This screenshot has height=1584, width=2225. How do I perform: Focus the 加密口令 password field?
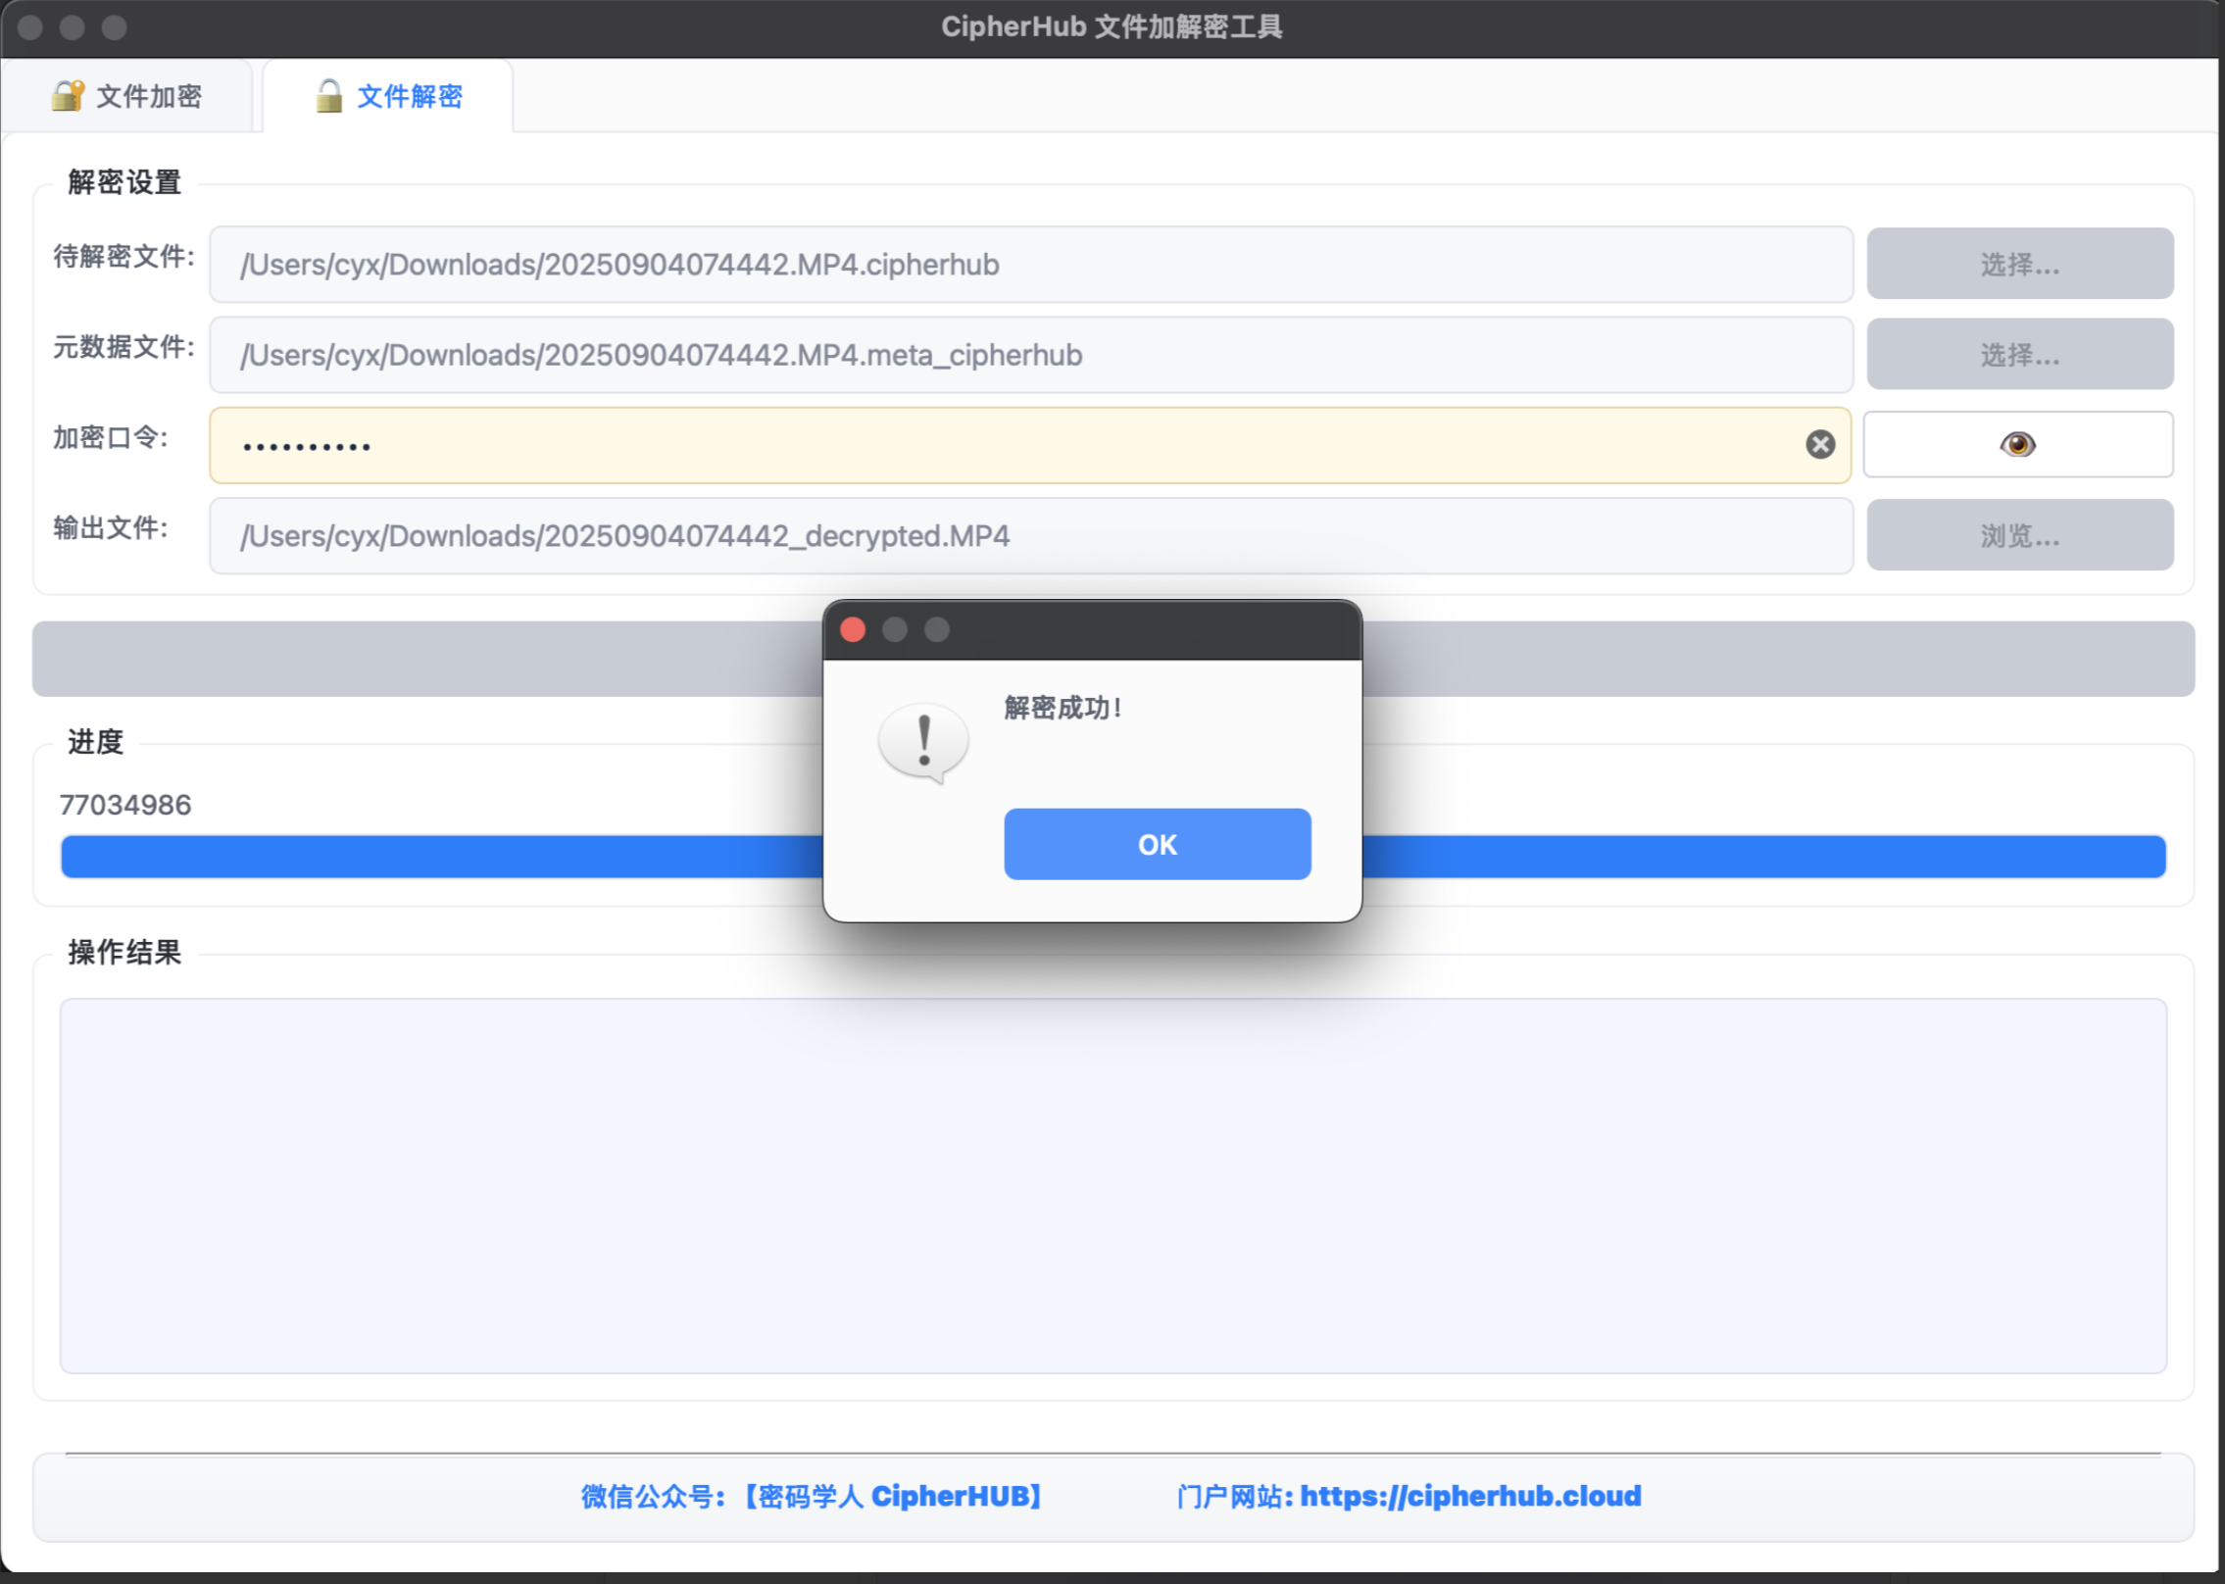[x=980, y=445]
